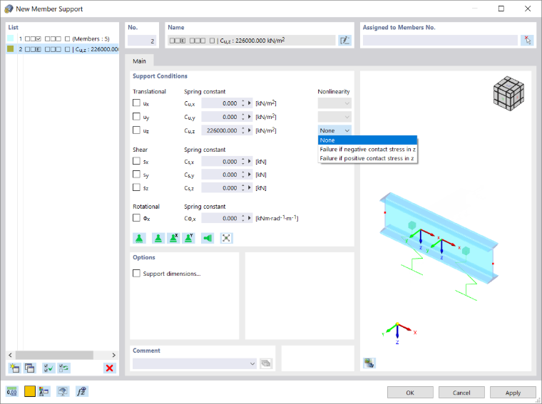Click the preview settings icon below graphic
The height and width of the screenshot is (404, 542).
[x=369, y=363]
